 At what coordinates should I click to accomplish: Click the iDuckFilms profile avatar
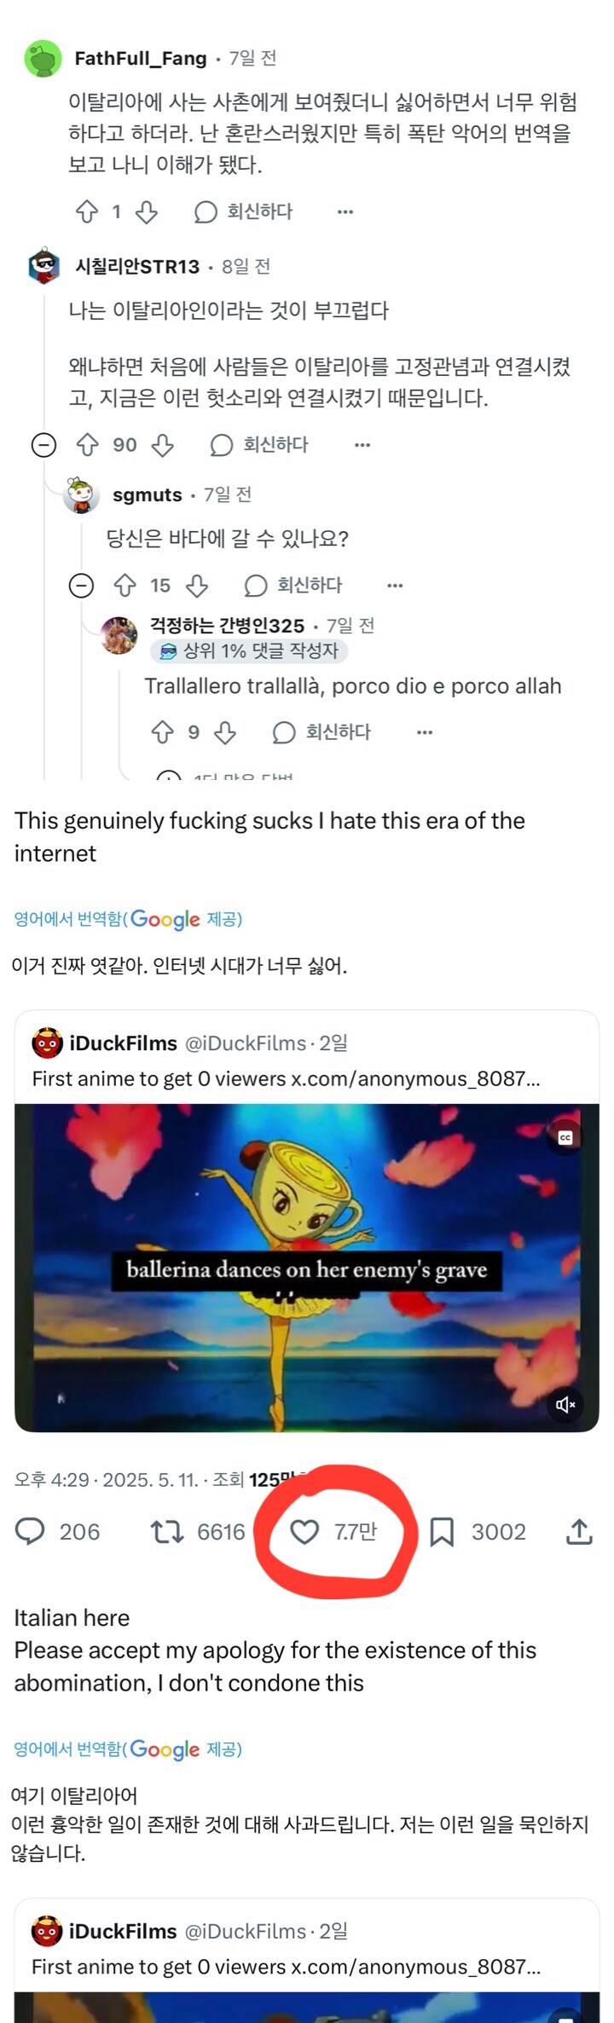pos(49,1042)
